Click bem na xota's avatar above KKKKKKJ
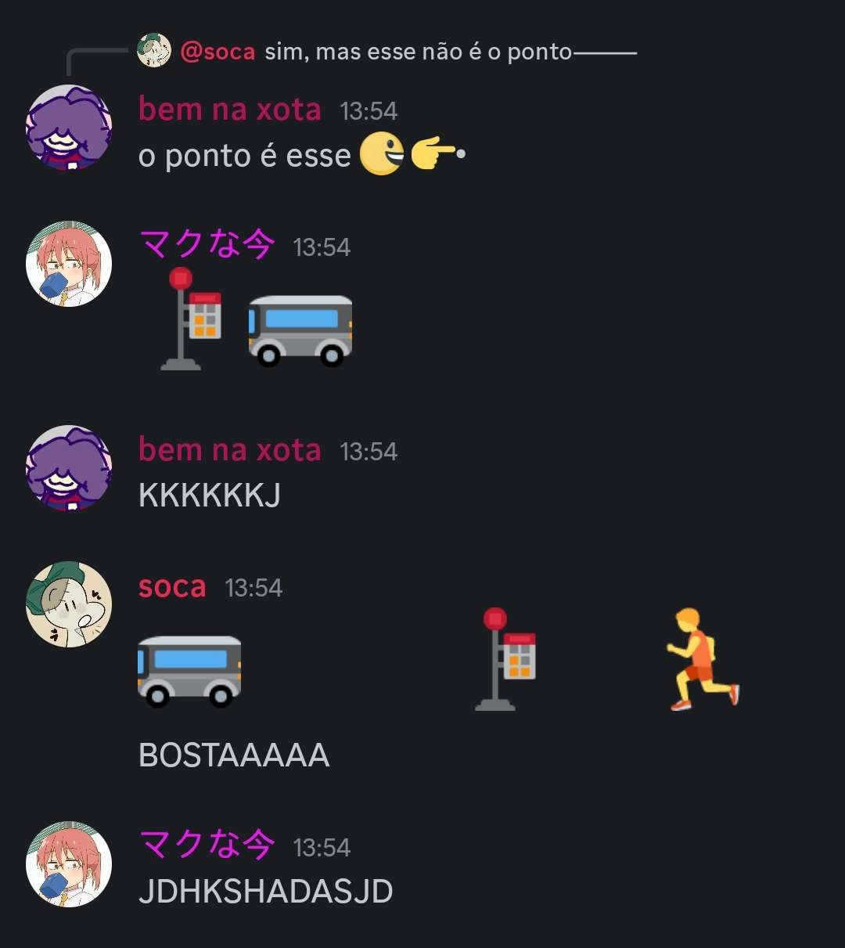845x948 pixels. coord(69,468)
